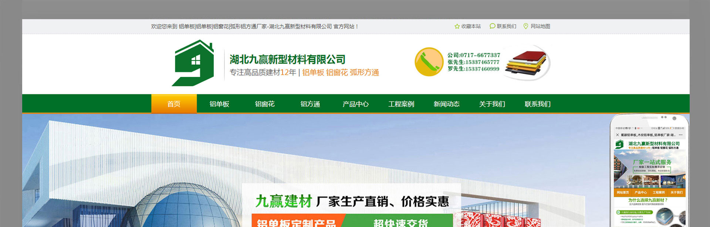Open the 铝单板 menu item
Screen dimensions: 710x227
(219, 104)
